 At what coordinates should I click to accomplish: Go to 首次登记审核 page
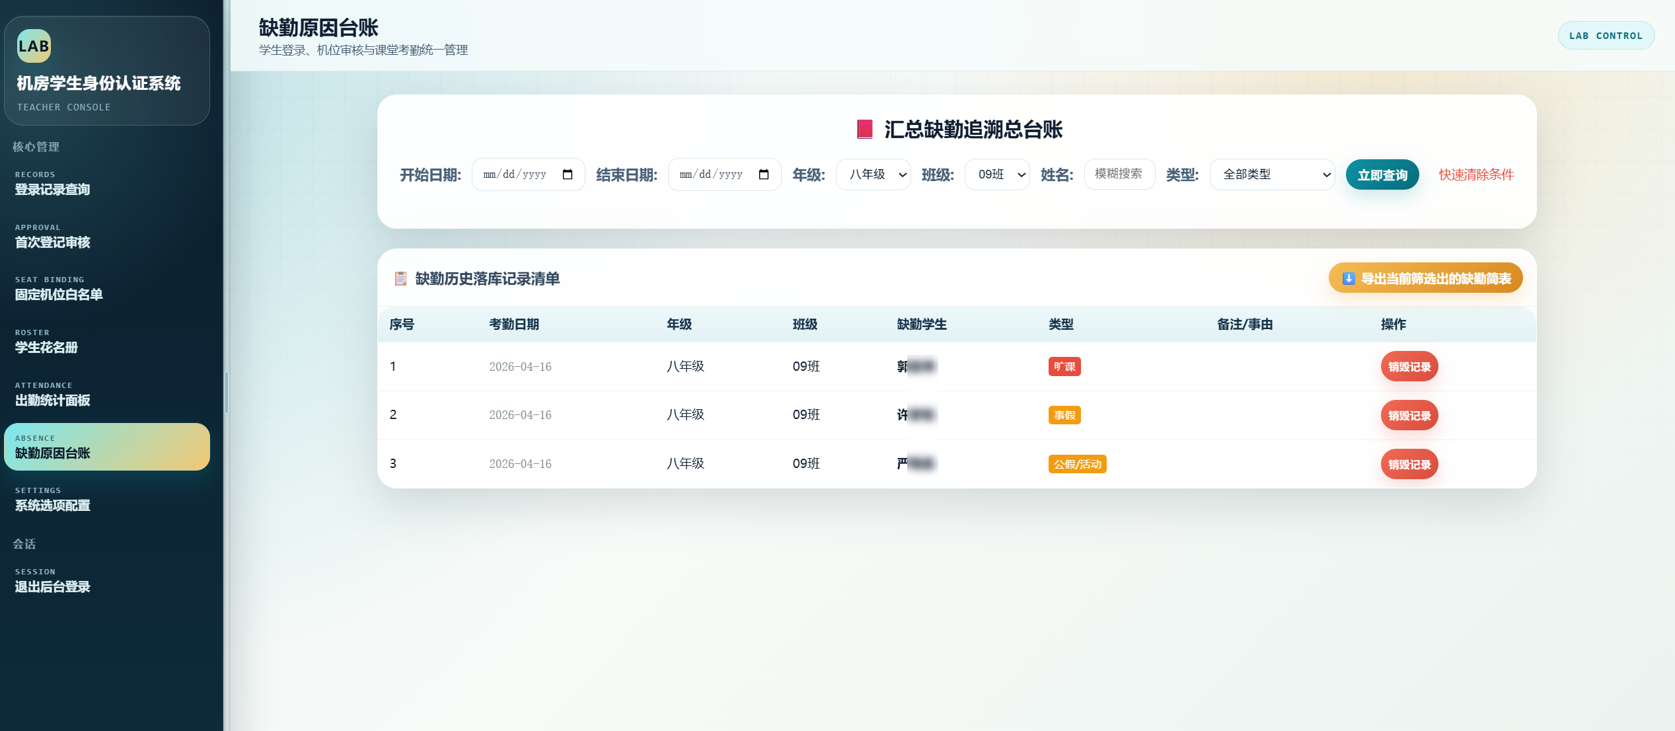click(x=107, y=236)
